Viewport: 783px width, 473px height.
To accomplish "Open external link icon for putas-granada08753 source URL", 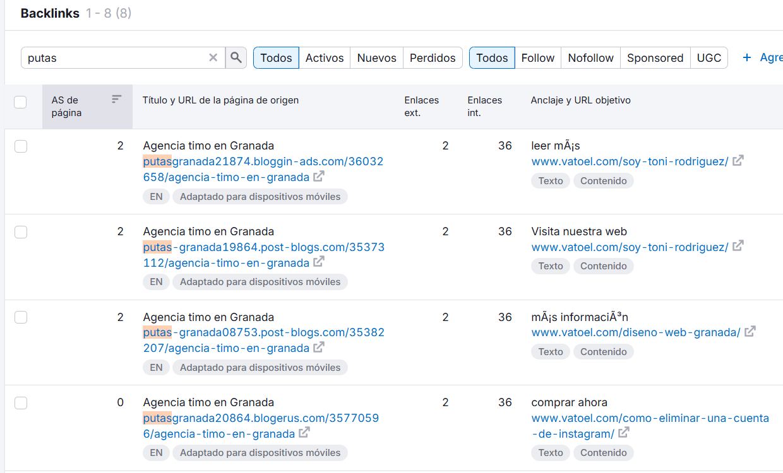I will [320, 347].
